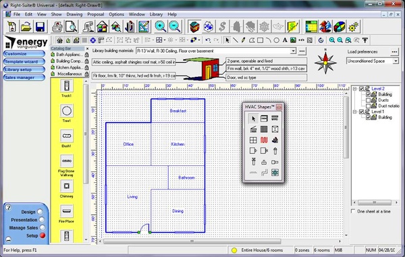Click the dollar sign cost icon

tap(222, 26)
